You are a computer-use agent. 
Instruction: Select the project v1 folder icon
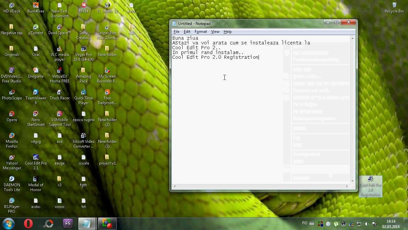pyautogui.click(x=107, y=160)
